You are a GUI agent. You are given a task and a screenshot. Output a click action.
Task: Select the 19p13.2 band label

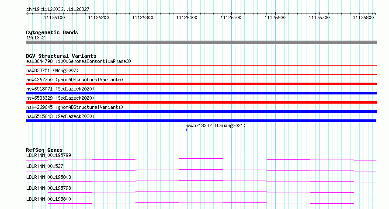(x=35, y=38)
